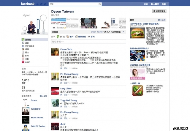Open the Dyson favorite page link
This screenshot has height=131, width=190.
(x=34, y=100)
